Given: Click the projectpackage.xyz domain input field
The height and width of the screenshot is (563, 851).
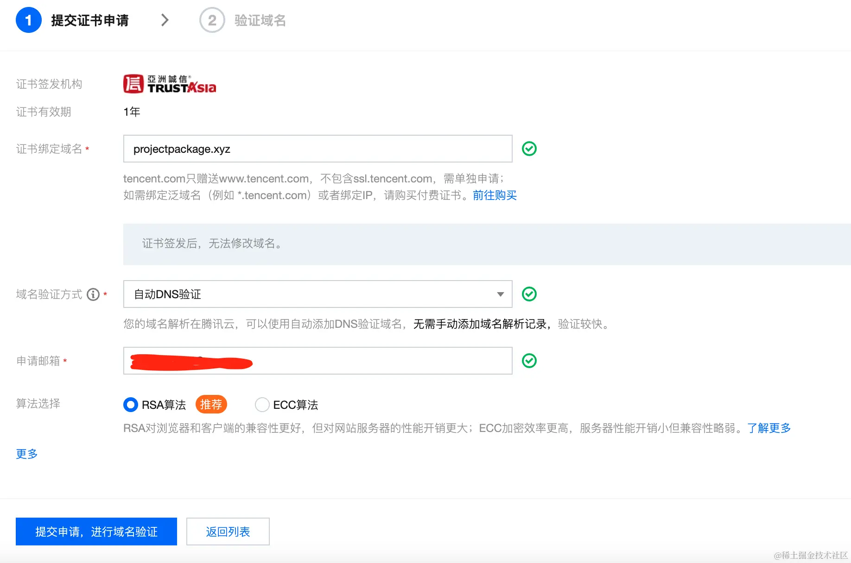Looking at the screenshot, I should coord(317,149).
